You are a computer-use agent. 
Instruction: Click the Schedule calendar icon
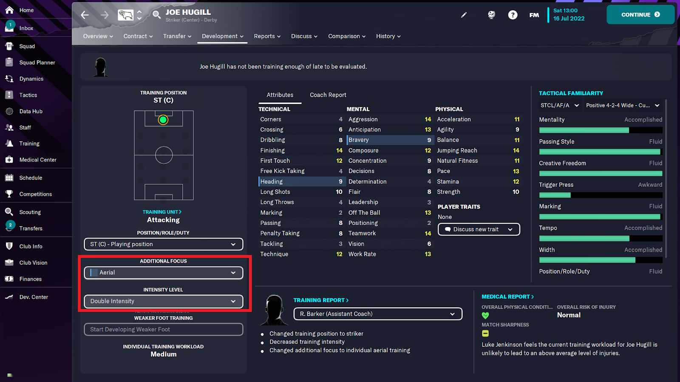pyautogui.click(x=9, y=177)
